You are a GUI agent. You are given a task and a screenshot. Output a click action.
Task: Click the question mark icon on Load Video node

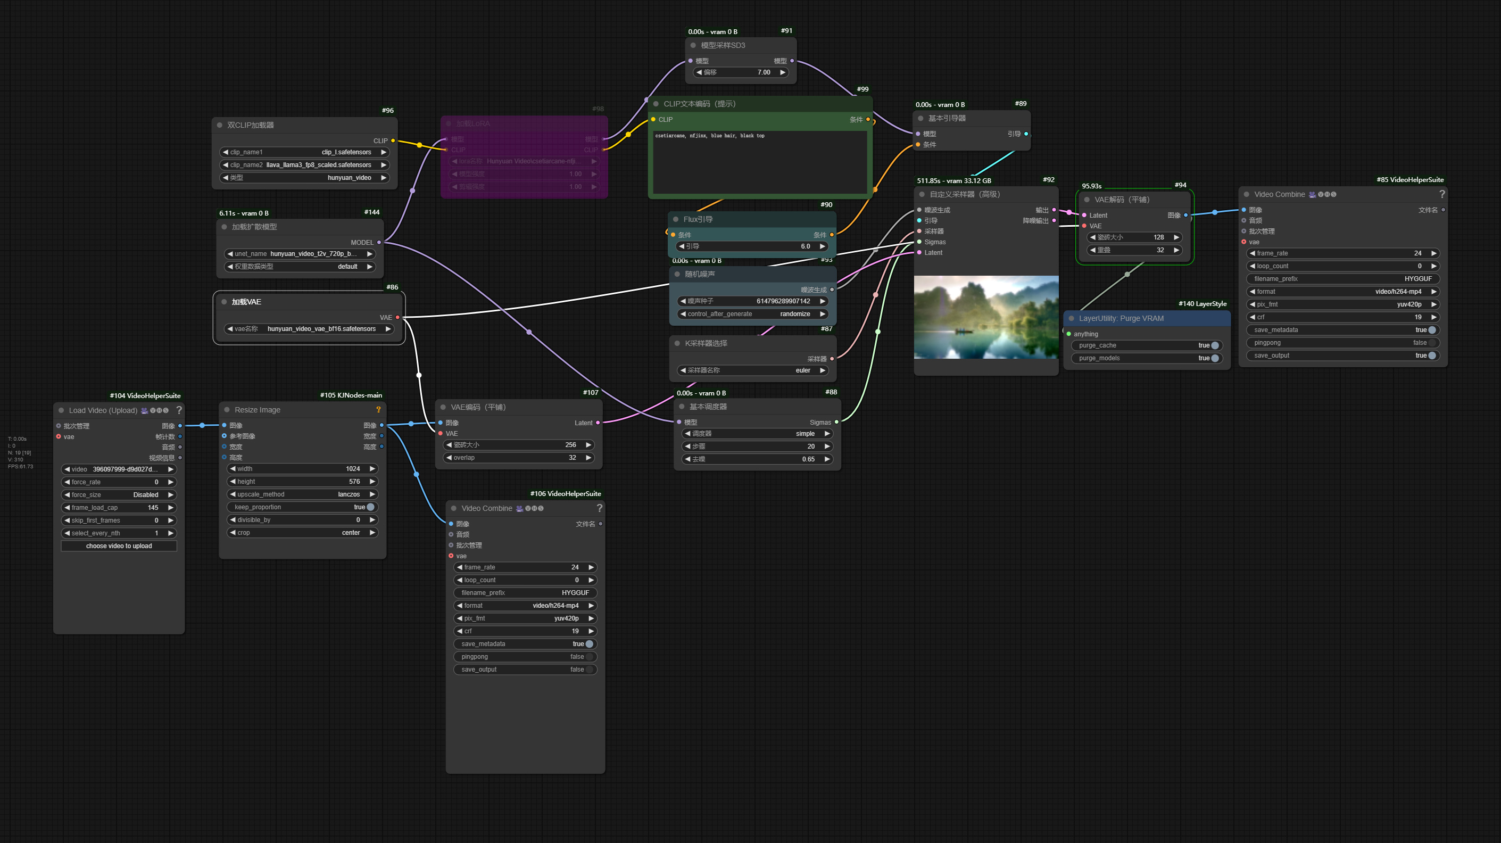(179, 410)
